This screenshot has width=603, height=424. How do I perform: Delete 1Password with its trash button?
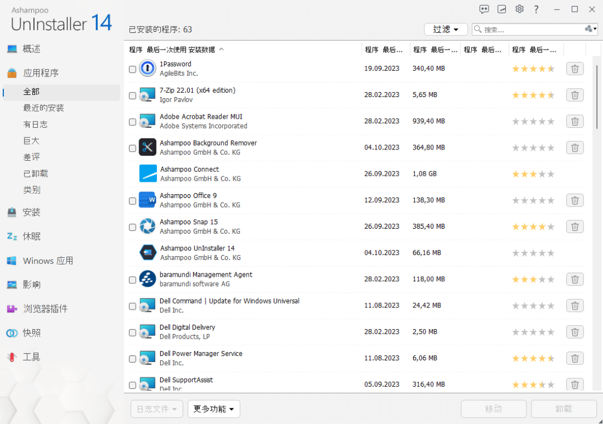(x=575, y=69)
